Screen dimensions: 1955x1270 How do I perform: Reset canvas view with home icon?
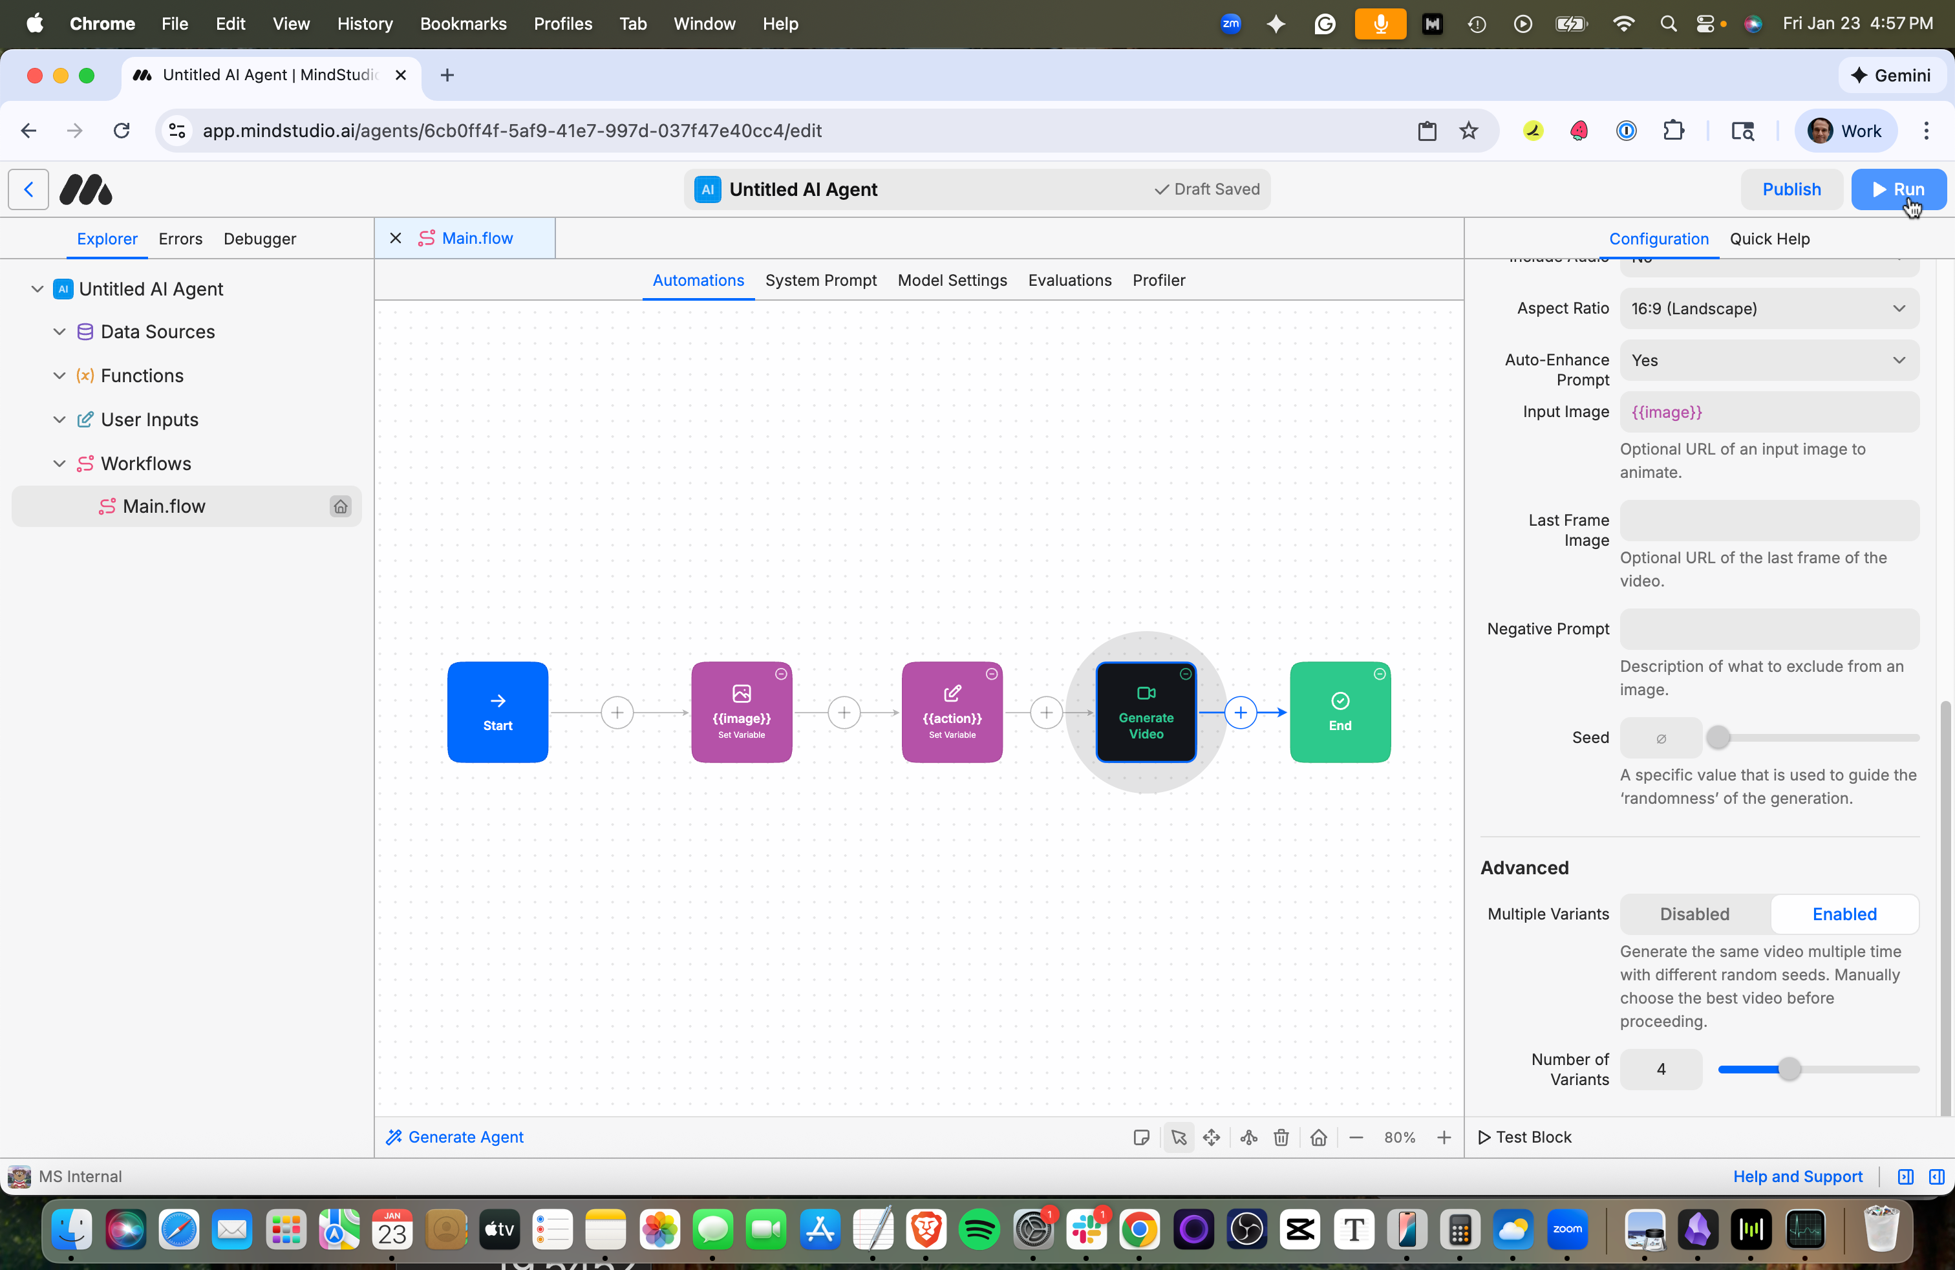(1318, 1137)
